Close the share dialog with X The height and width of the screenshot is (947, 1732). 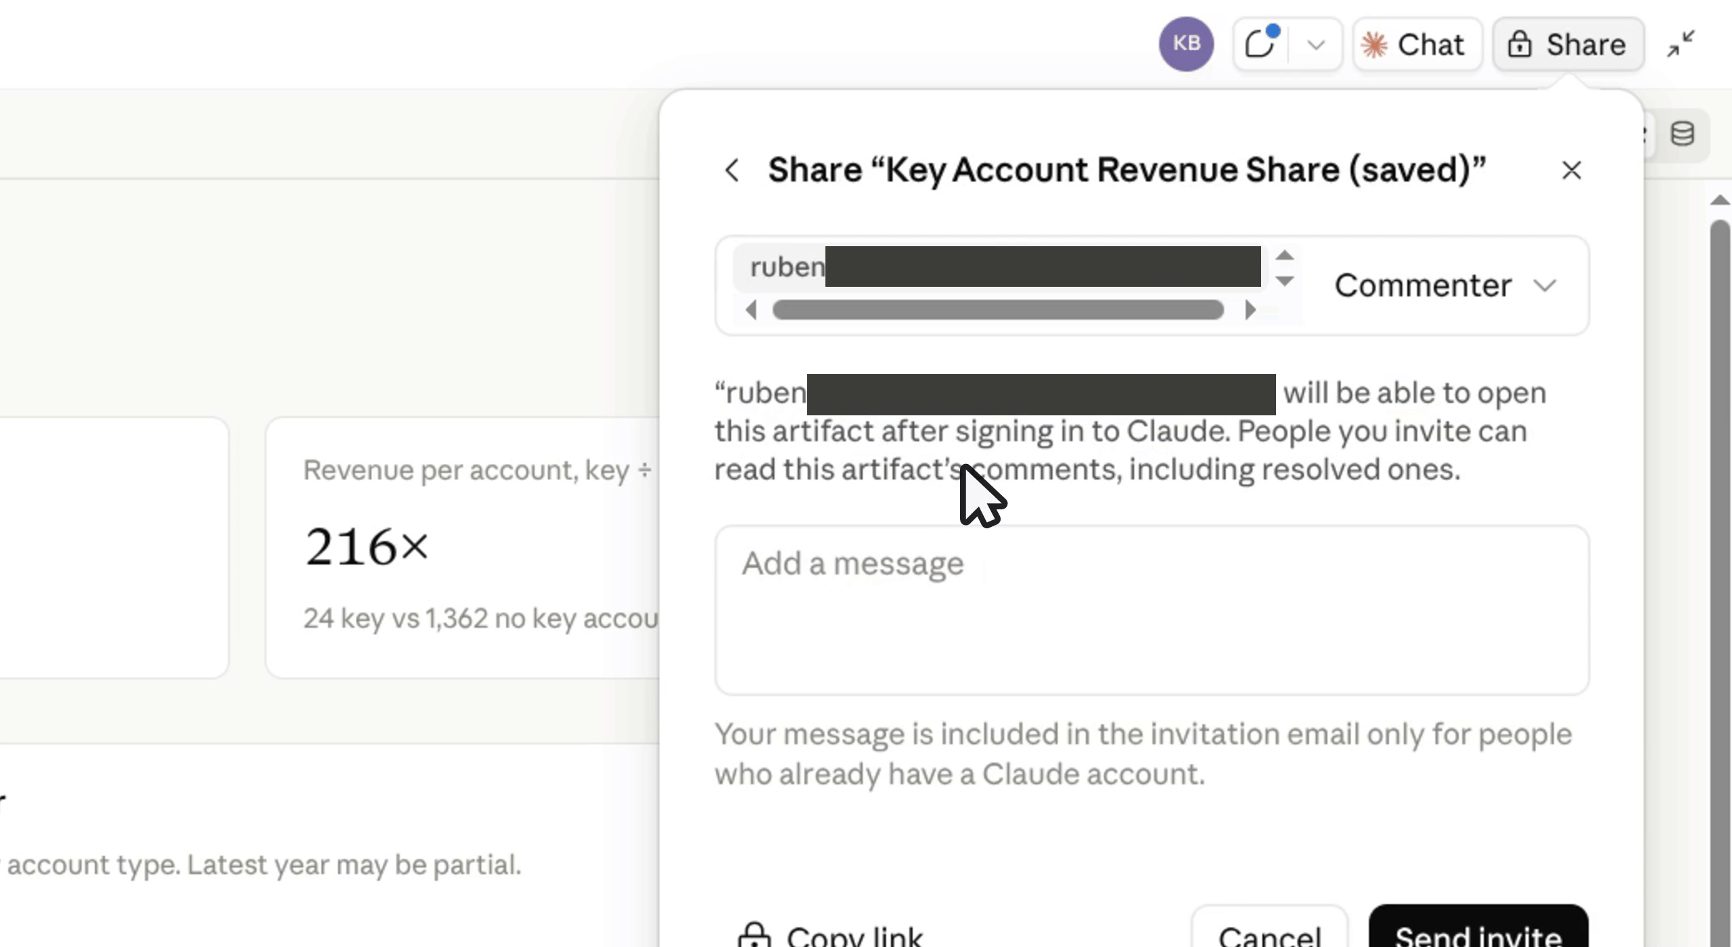pyautogui.click(x=1571, y=170)
